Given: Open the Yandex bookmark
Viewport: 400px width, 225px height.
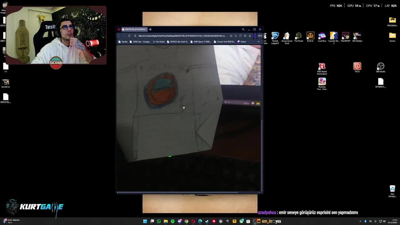Looking at the screenshot, I should pyautogui.click(x=122, y=42).
